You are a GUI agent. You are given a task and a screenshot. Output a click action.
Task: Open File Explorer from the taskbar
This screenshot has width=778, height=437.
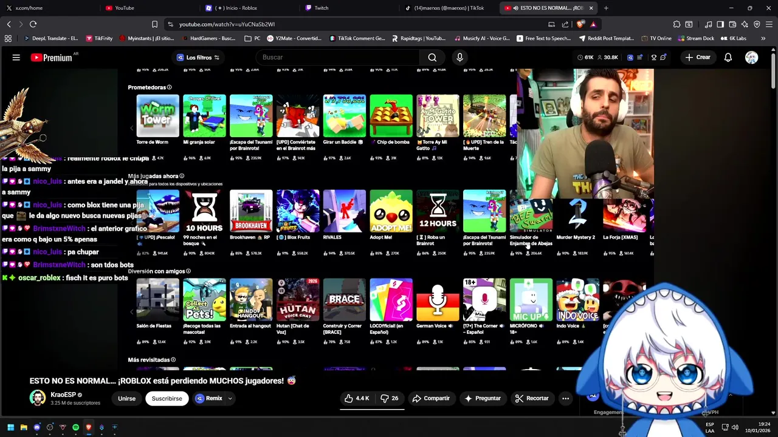(x=24, y=427)
